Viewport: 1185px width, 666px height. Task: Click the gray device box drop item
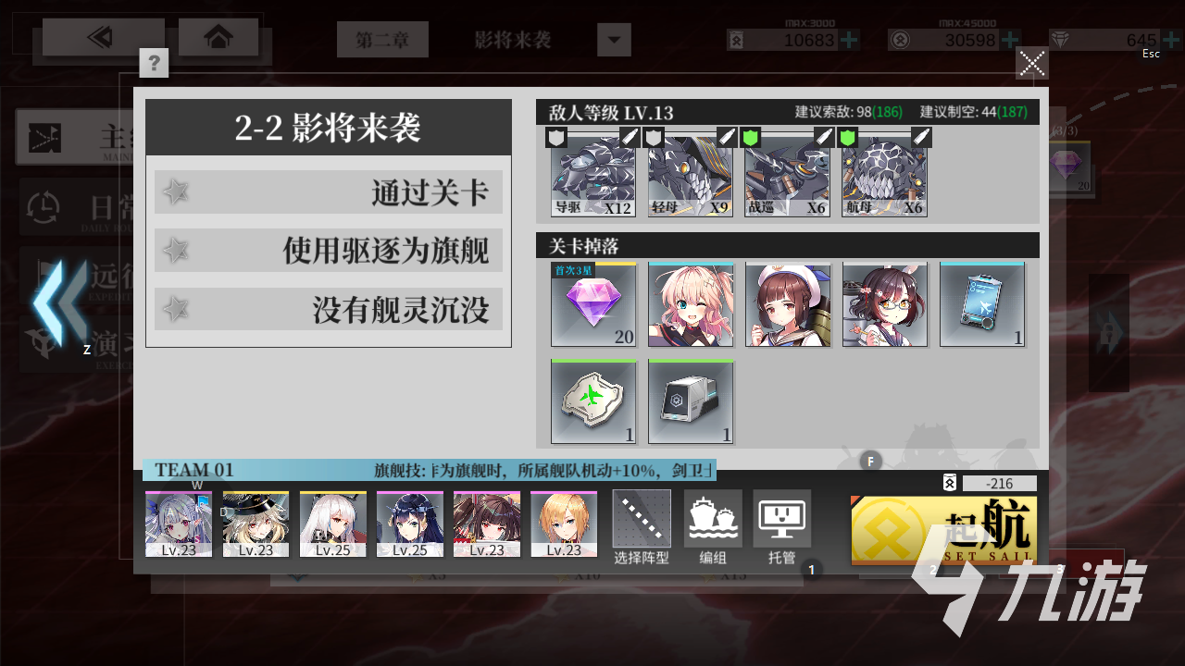[x=691, y=401]
